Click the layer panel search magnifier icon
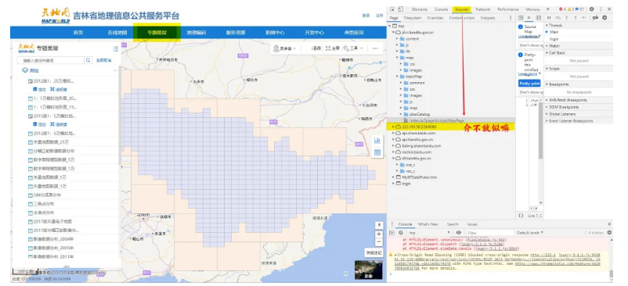628x286 pixels. coord(88,60)
